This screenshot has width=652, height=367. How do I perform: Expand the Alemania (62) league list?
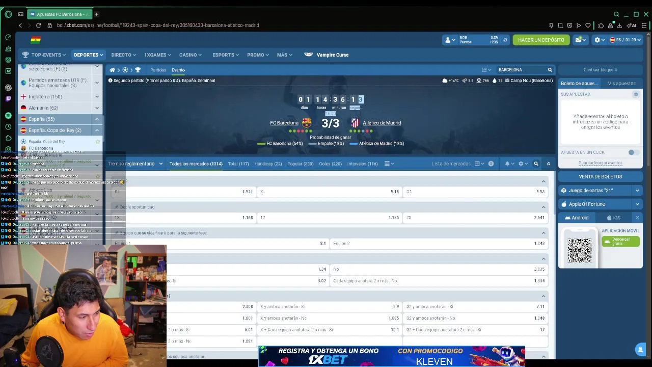pyautogui.click(x=97, y=108)
